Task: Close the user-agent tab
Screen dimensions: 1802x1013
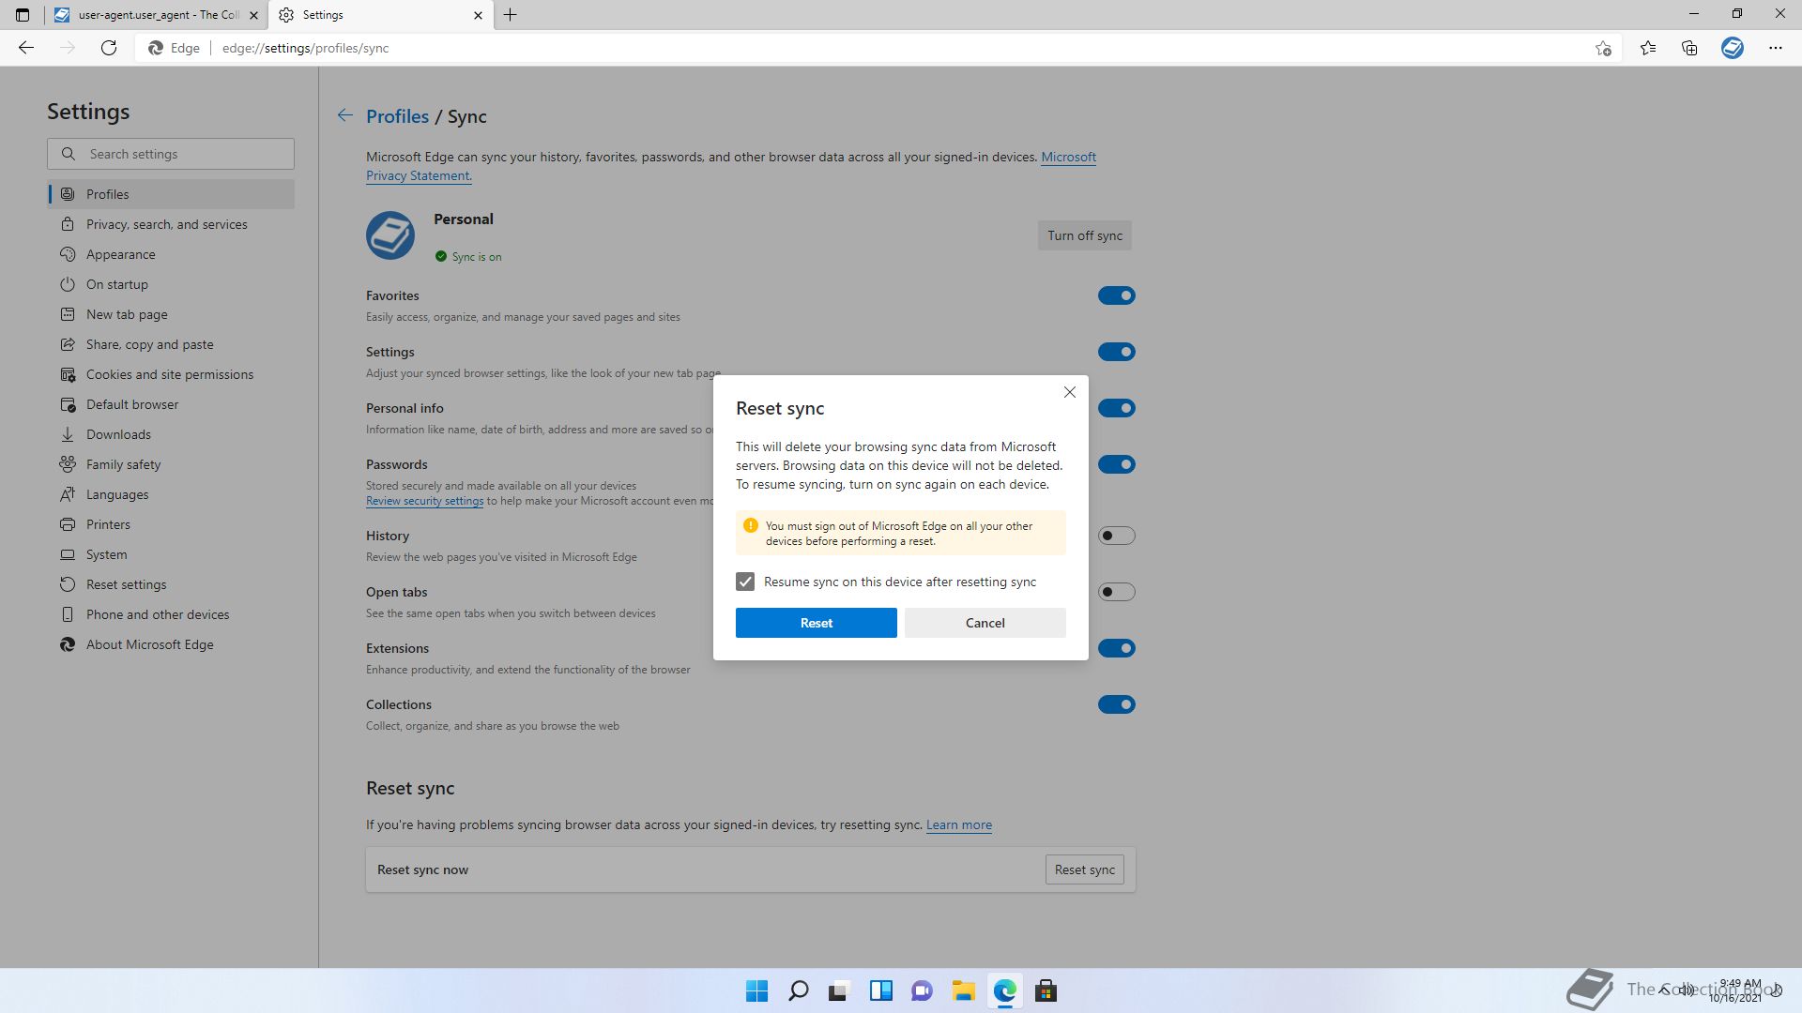Action: tap(253, 15)
